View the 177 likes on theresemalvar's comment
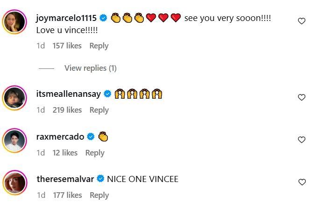 pyautogui.click(x=67, y=196)
